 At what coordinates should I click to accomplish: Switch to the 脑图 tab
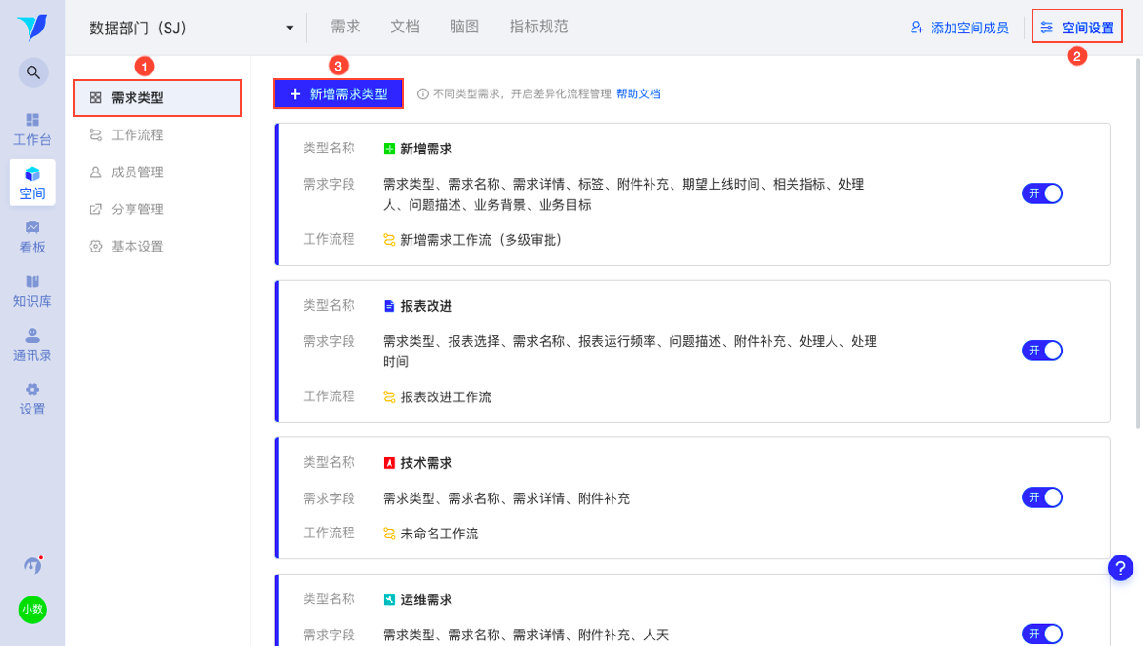464,27
